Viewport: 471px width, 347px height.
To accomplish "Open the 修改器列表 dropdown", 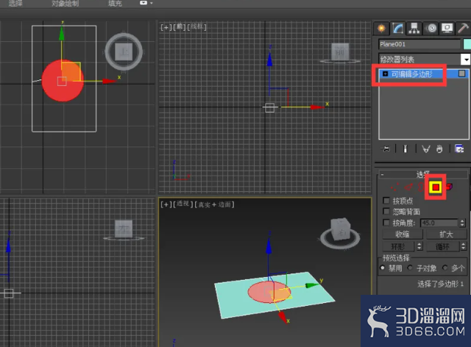I will pyautogui.click(x=466, y=59).
